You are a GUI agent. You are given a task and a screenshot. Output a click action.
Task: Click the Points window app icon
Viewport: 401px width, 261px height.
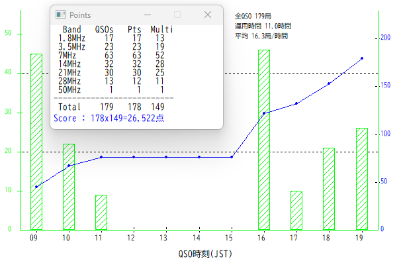pos(61,15)
